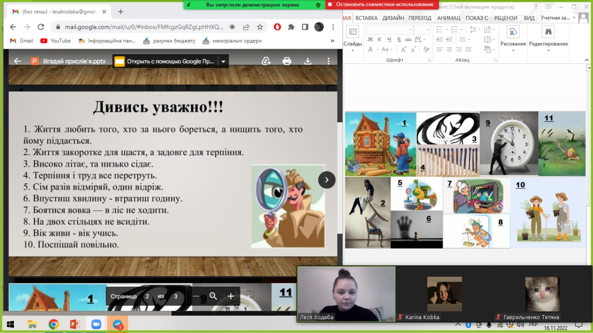The image size is (593, 333).
Task: Add the file to Google Drive
Action: click(266, 61)
